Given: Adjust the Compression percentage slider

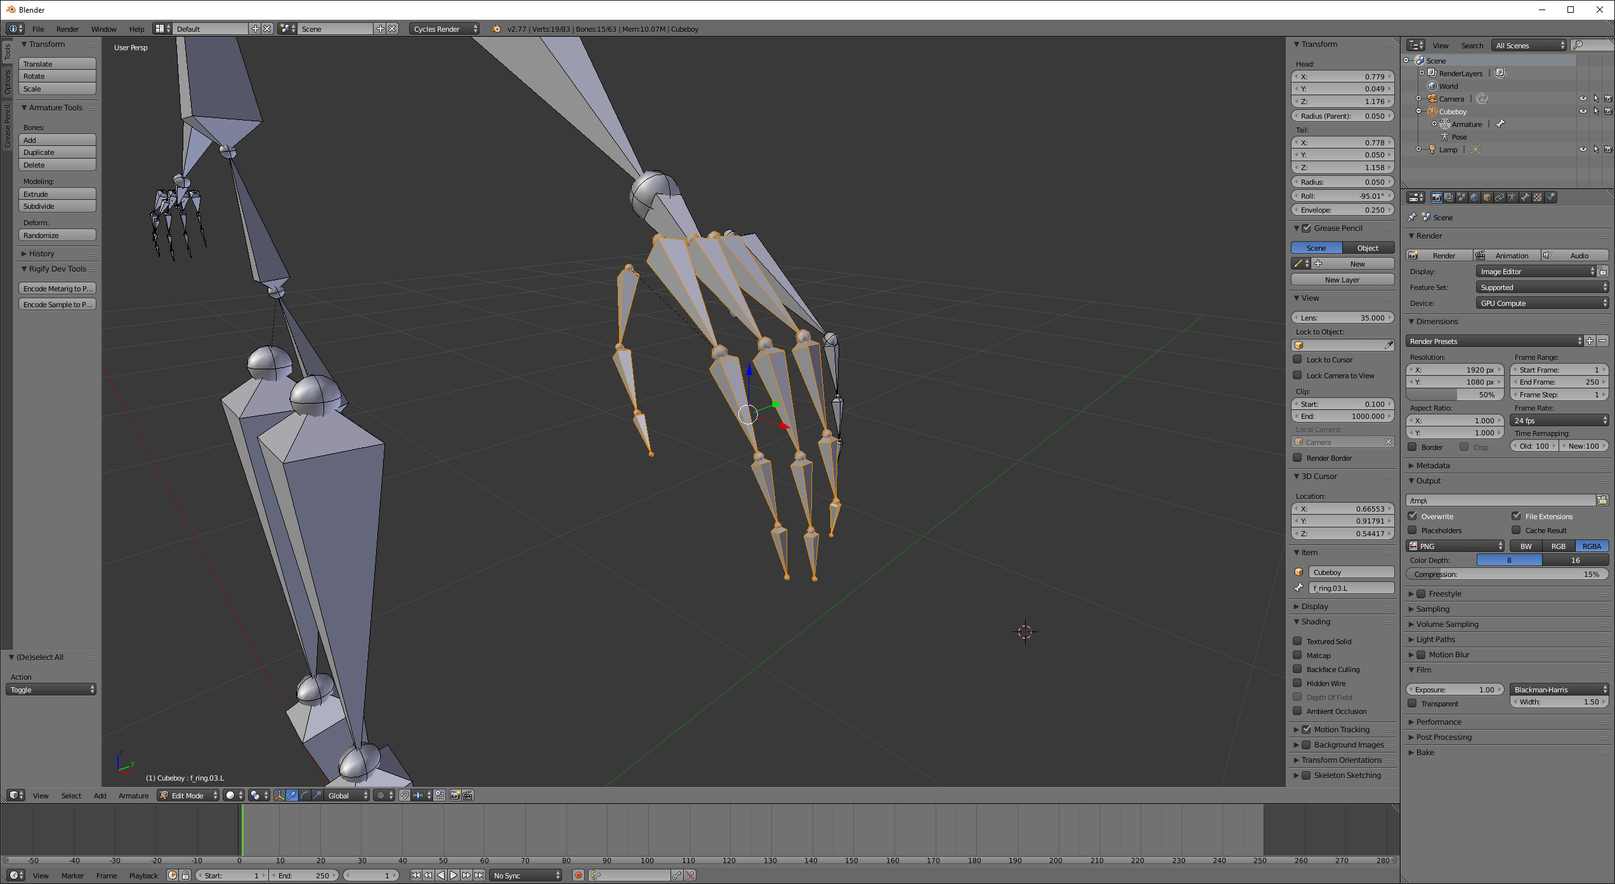Looking at the screenshot, I should click(1507, 574).
